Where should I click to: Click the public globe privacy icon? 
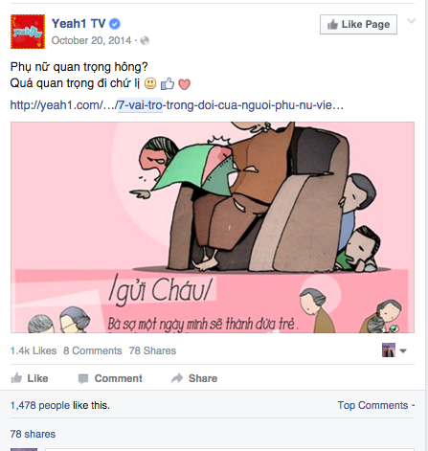coord(145,40)
